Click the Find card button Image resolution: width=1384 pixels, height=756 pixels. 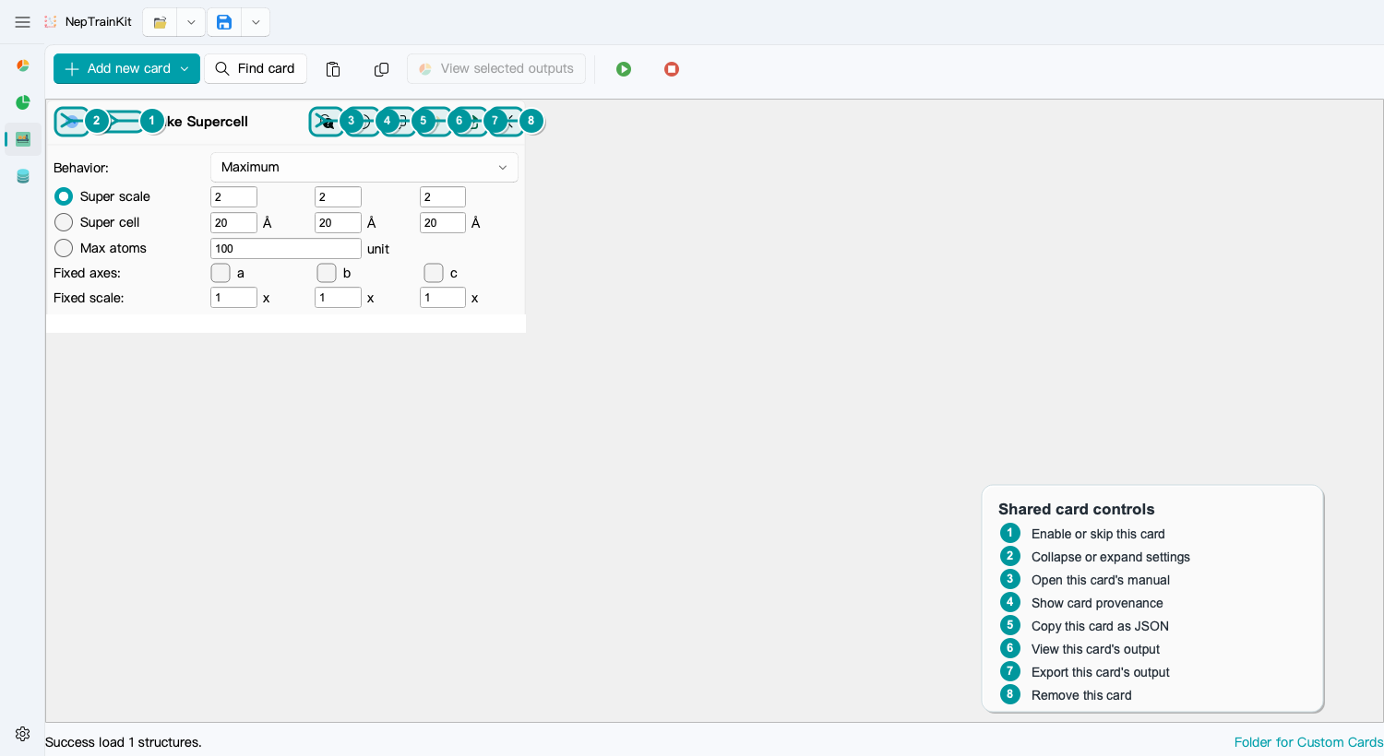pyautogui.click(x=256, y=69)
